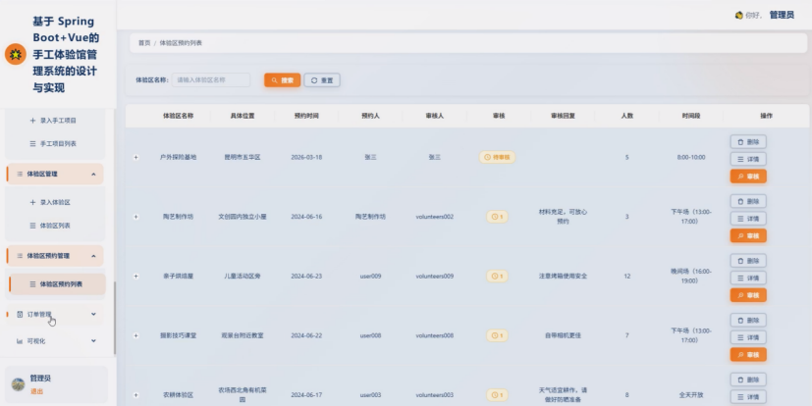Expand the 农耕体验区 row

[135, 395]
